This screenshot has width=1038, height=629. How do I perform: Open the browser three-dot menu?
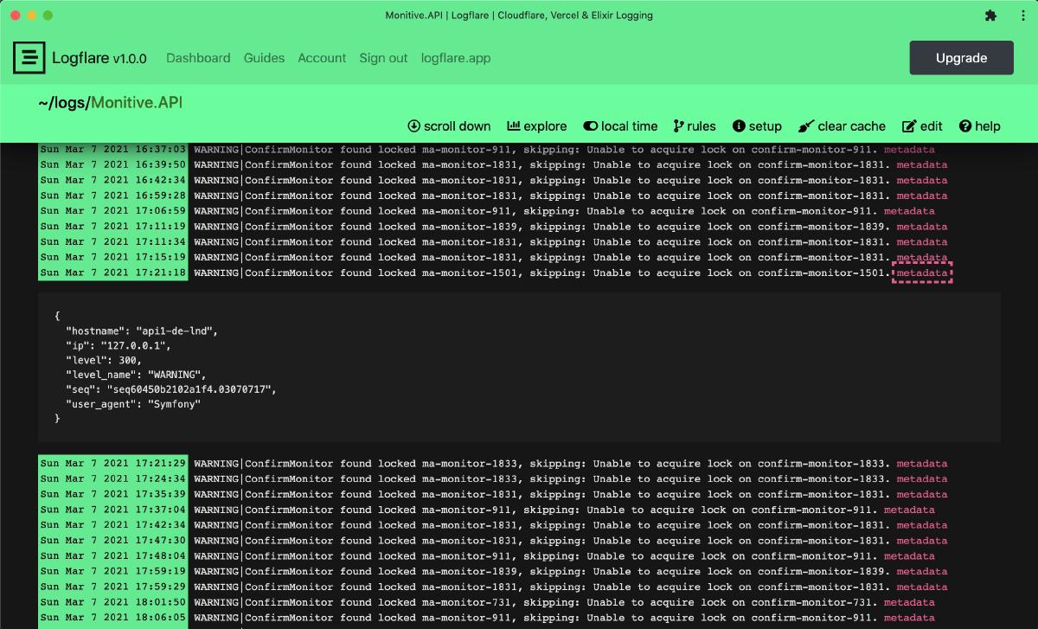click(x=1022, y=15)
